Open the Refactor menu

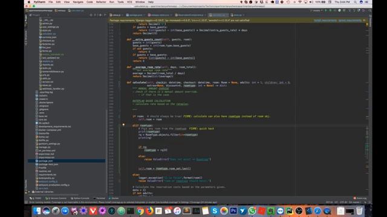pyautogui.click(x=101, y=2)
